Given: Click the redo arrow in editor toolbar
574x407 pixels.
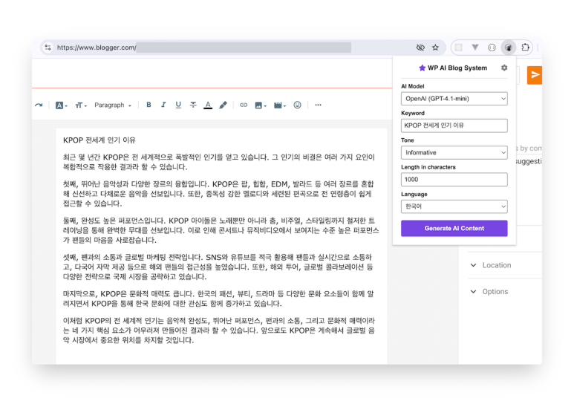Looking at the screenshot, I should [x=39, y=105].
